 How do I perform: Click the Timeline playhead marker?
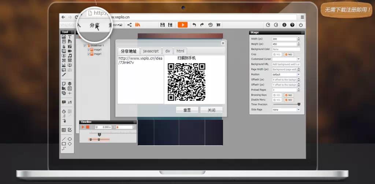tap(100, 135)
